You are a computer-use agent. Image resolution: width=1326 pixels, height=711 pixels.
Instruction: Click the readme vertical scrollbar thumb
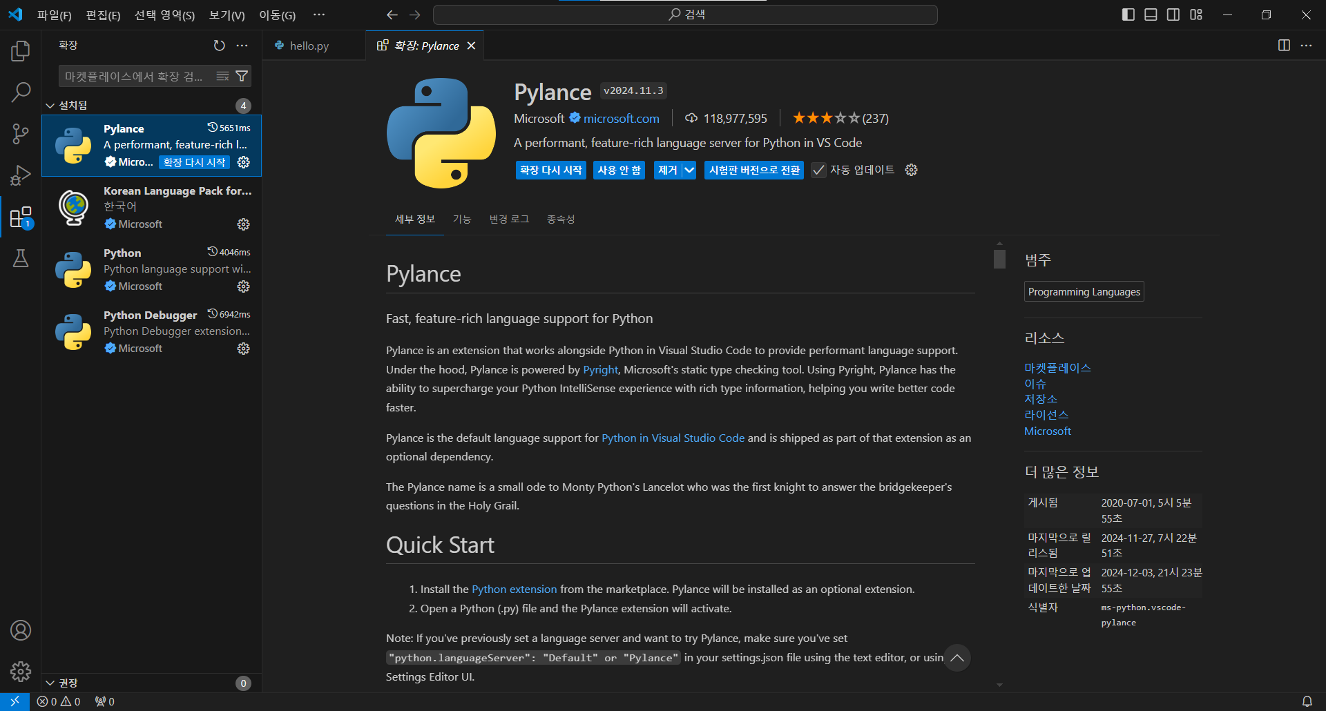tap(999, 259)
